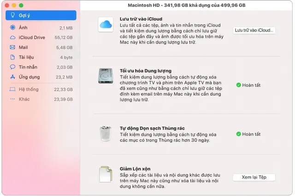Click green checkmark next to Tối ưu hóa Dung lượng
The width and height of the screenshot is (295, 196).
239,85
